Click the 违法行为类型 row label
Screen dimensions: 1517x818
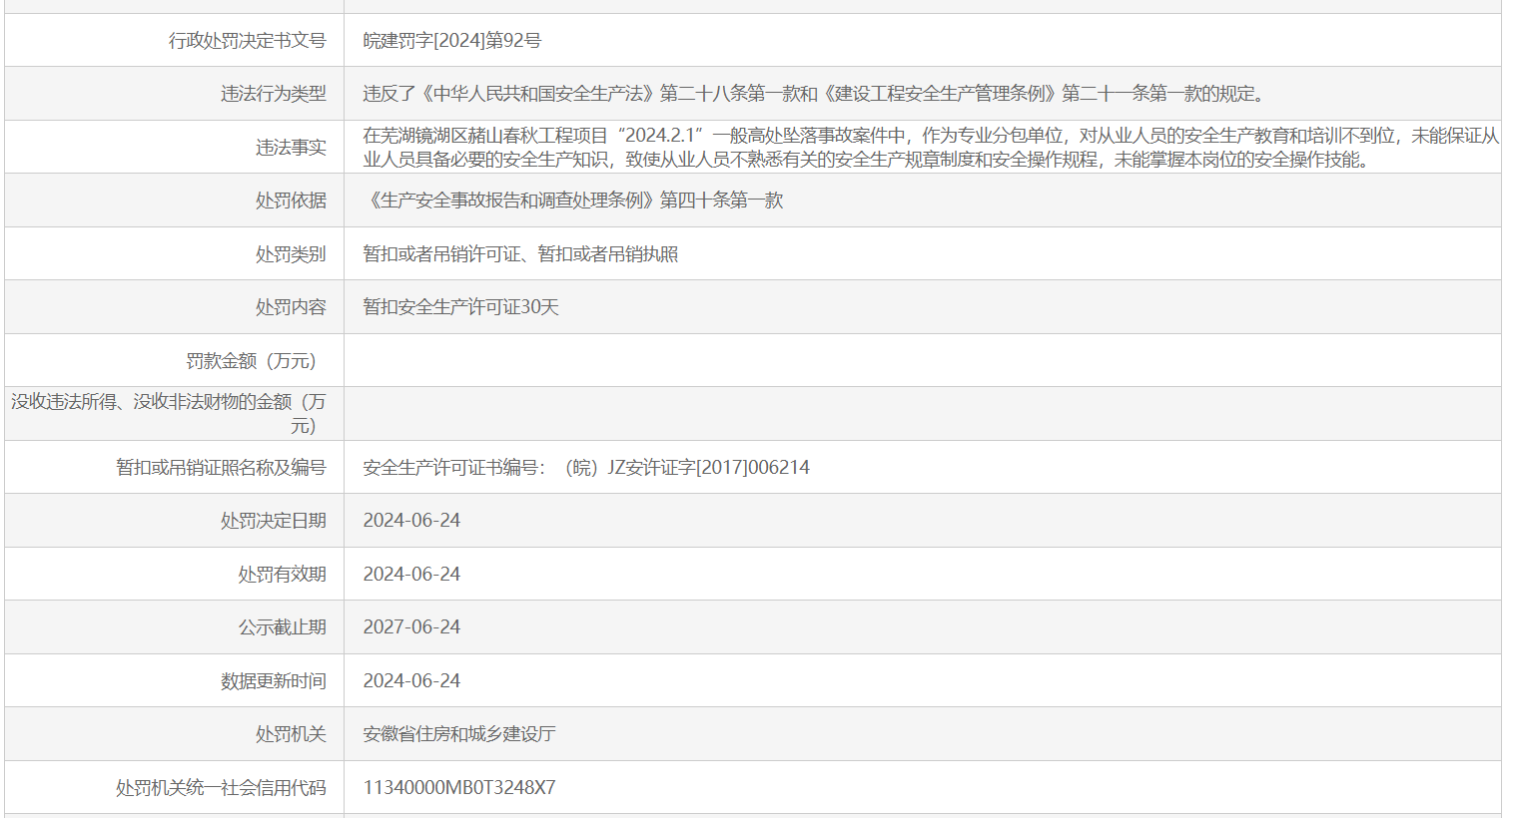(273, 94)
